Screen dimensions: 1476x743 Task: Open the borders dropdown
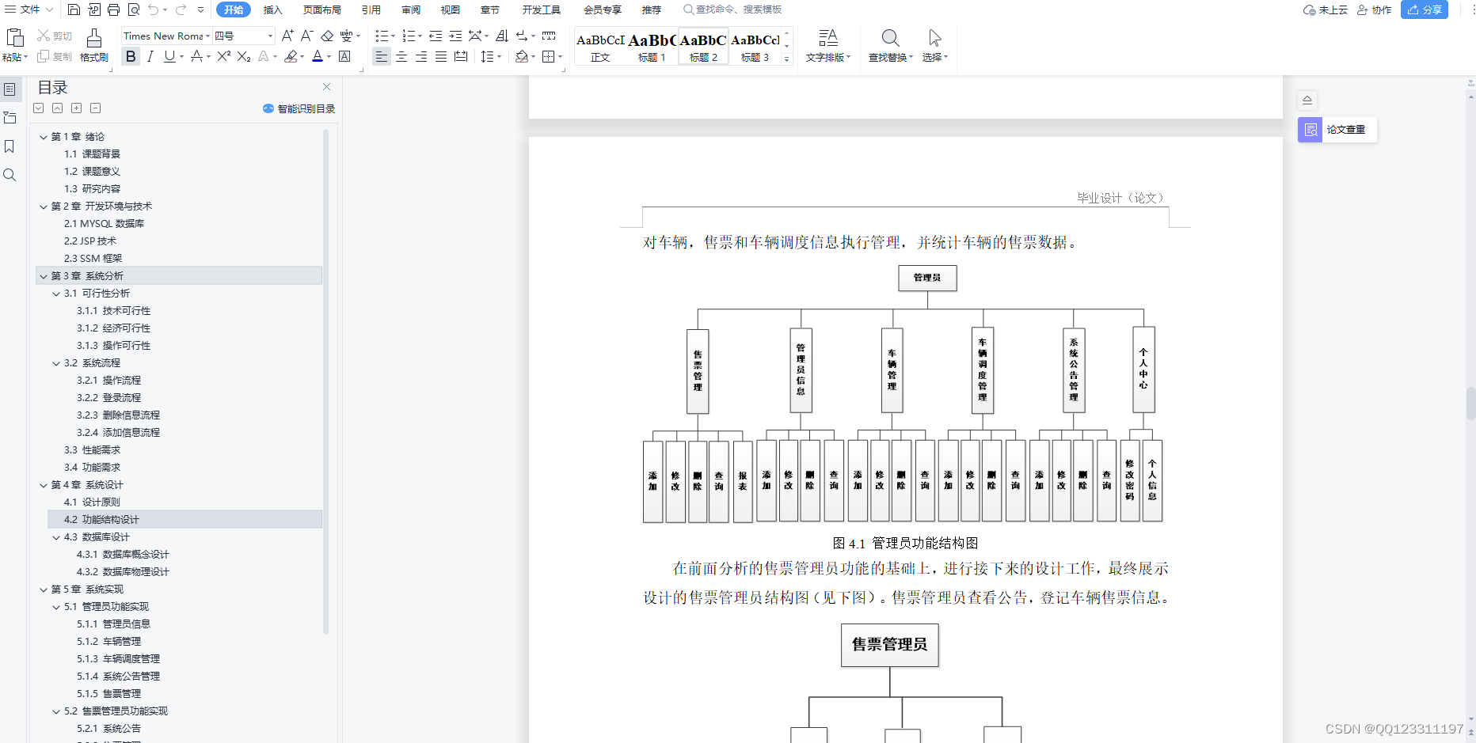click(559, 57)
